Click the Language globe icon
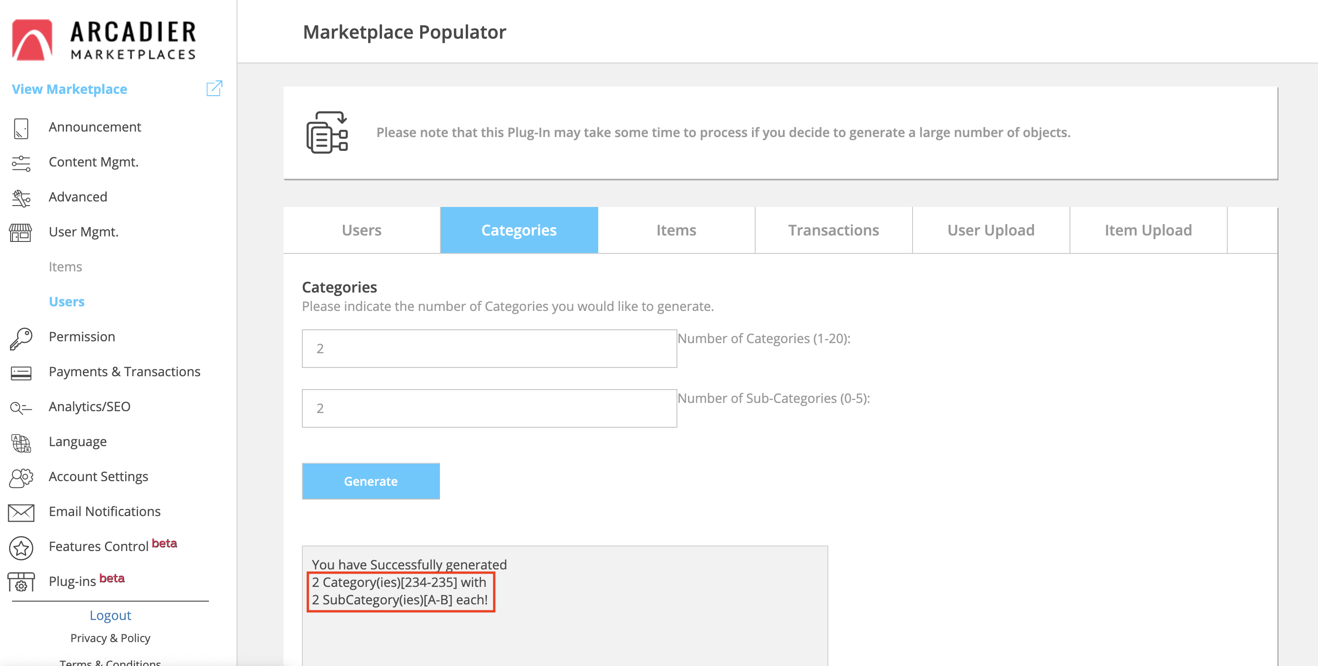1318x666 pixels. (x=21, y=442)
